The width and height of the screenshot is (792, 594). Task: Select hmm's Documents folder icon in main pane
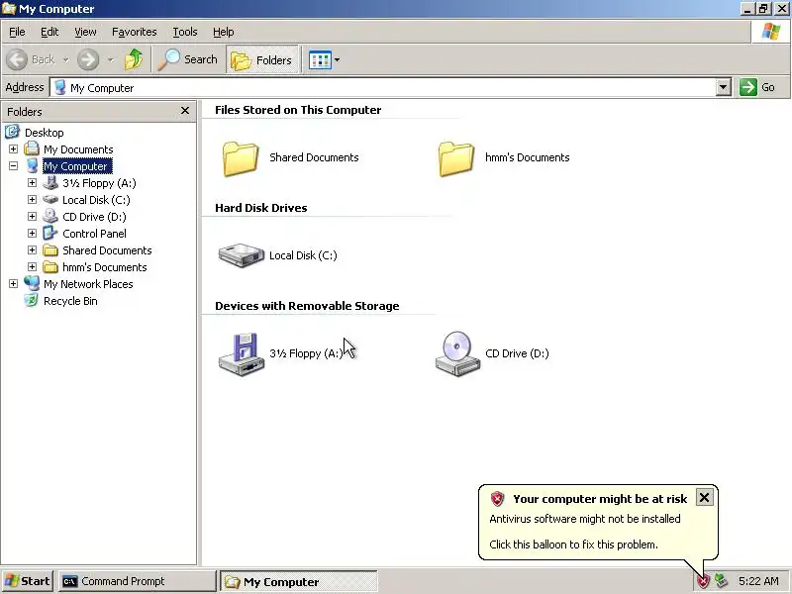(x=456, y=158)
